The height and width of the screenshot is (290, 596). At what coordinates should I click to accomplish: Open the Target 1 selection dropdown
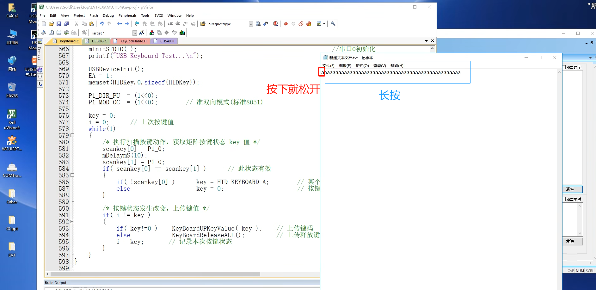coord(135,33)
